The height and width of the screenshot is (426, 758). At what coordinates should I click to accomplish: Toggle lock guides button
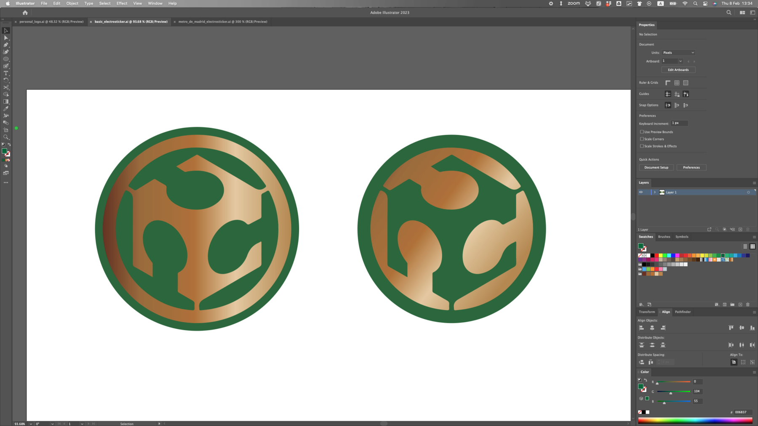(677, 94)
